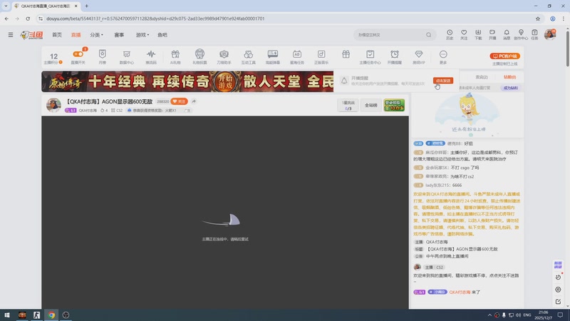Click the 开播 start-streaming icon
Viewport: 570px width, 321px height.
point(492,34)
